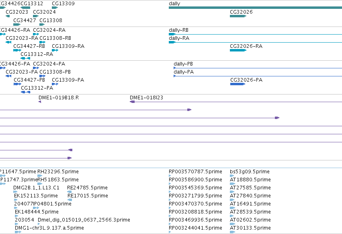This screenshot has height=234, width=342.
Task: Click the RP003469936.5prime EST arrow
Action: 170,224
